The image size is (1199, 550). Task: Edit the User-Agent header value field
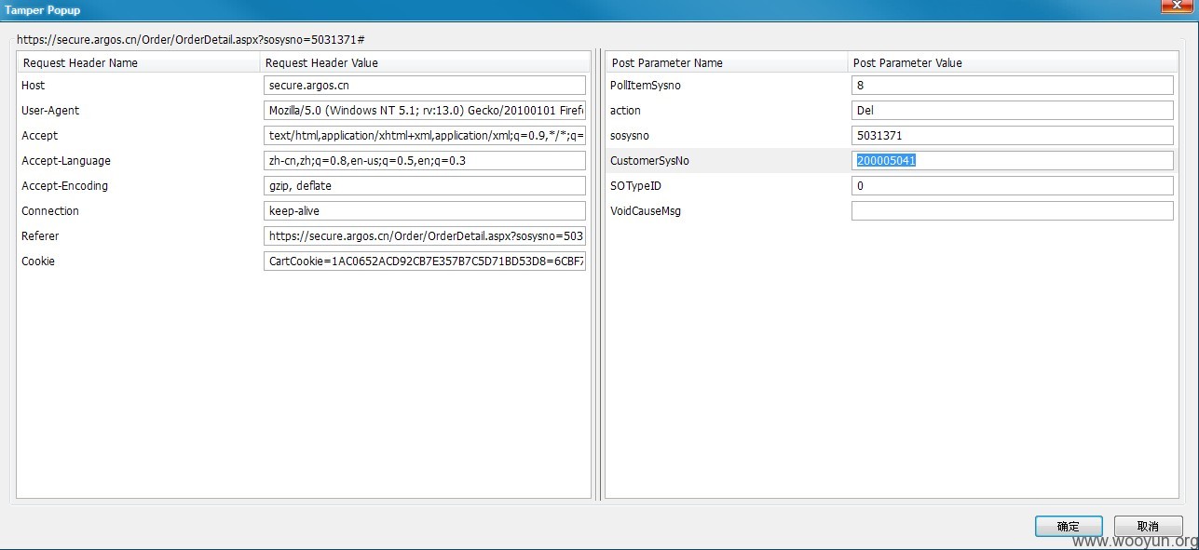425,111
